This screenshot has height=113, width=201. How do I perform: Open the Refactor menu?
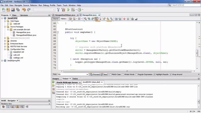(x=34, y=5)
